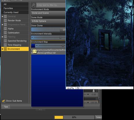Screen dimensions: 134x120
Task: Click the LightBlue.hdr file path
Action: point(48,51)
